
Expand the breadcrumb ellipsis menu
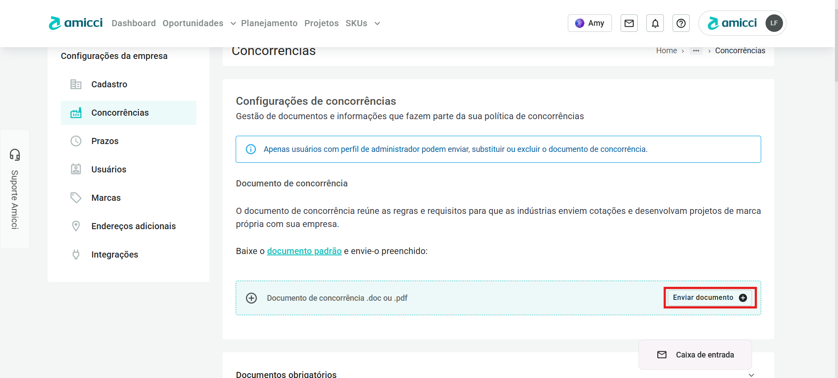(x=696, y=51)
